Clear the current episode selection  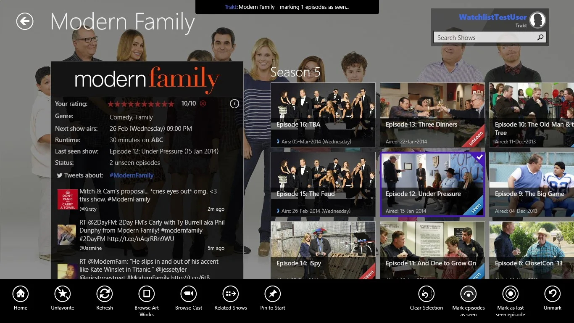[x=427, y=294]
